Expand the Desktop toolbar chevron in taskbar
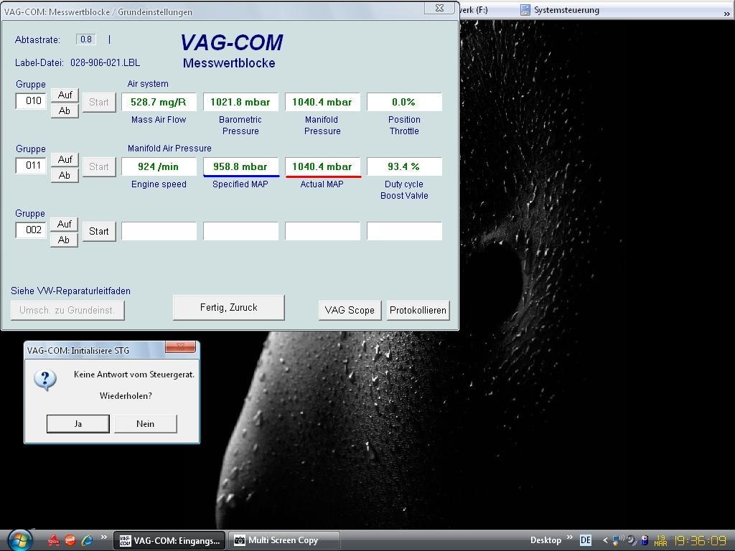This screenshot has width=735, height=551. pos(569,537)
